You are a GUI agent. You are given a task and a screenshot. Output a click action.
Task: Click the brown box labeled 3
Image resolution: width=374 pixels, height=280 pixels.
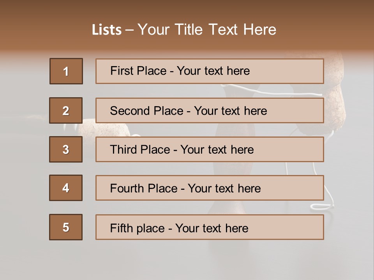tap(66, 149)
